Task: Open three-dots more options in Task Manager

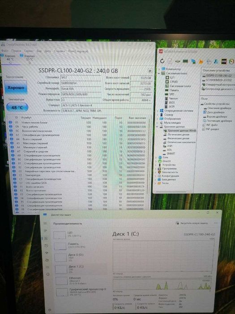Action: click(216, 223)
